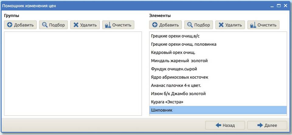The width and height of the screenshot is (292, 135).
Task: Click the magnifier icon on the Groups Подбор button
Action: tap(45, 25)
